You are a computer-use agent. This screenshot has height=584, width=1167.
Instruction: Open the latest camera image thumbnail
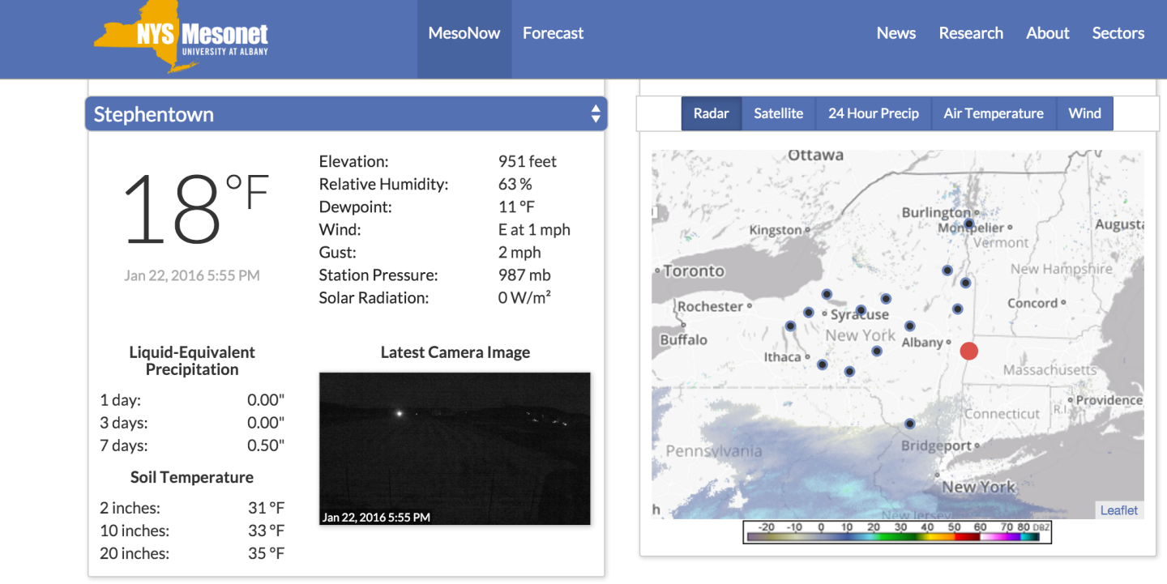[x=455, y=448]
